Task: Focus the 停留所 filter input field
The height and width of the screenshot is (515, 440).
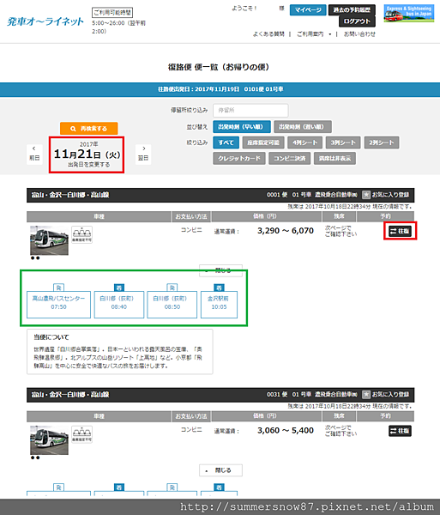Action: [x=250, y=111]
